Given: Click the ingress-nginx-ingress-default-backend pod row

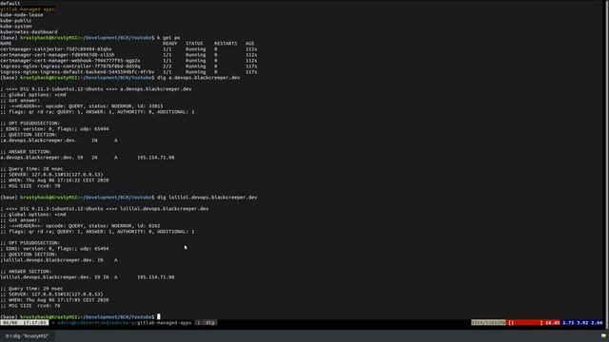Looking at the screenshot, I should (128, 72).
